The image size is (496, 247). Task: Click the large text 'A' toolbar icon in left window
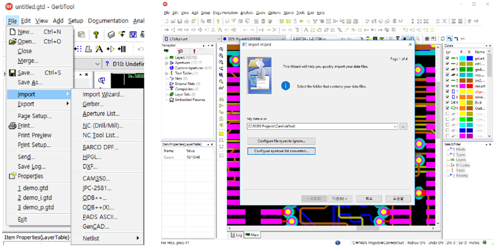99,49
